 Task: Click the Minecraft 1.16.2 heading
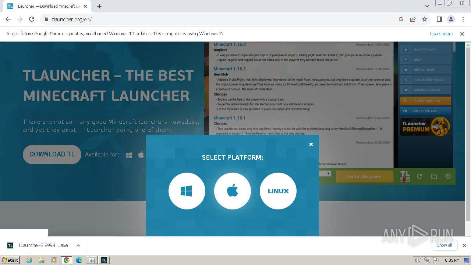pos(230,69)
